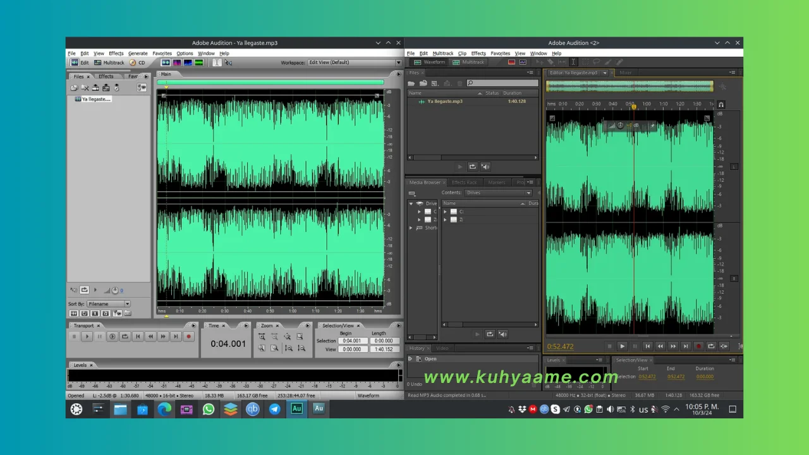
Task: Click Insert Into Multitrack icon in left Files panel
Action: pyautogui.click(x=95, y=88)
